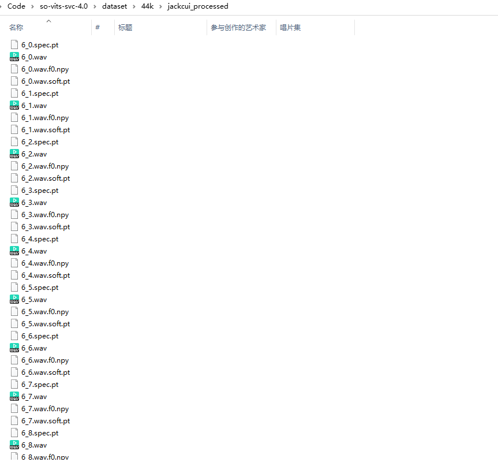This screenshot has width=498, height=462.
Task: Sort by the # column header
Action: tap(98, 28)
